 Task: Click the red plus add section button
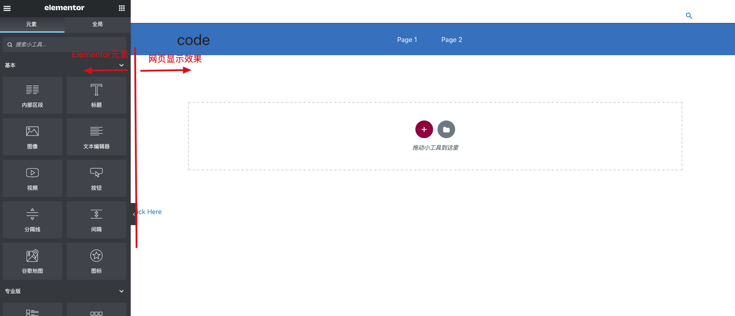click(424, 129)
